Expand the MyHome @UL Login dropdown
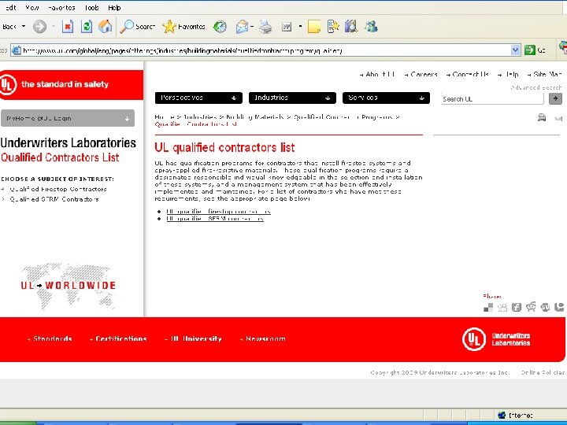The height and width of the screenshot is (425, 567). (68, 118)
